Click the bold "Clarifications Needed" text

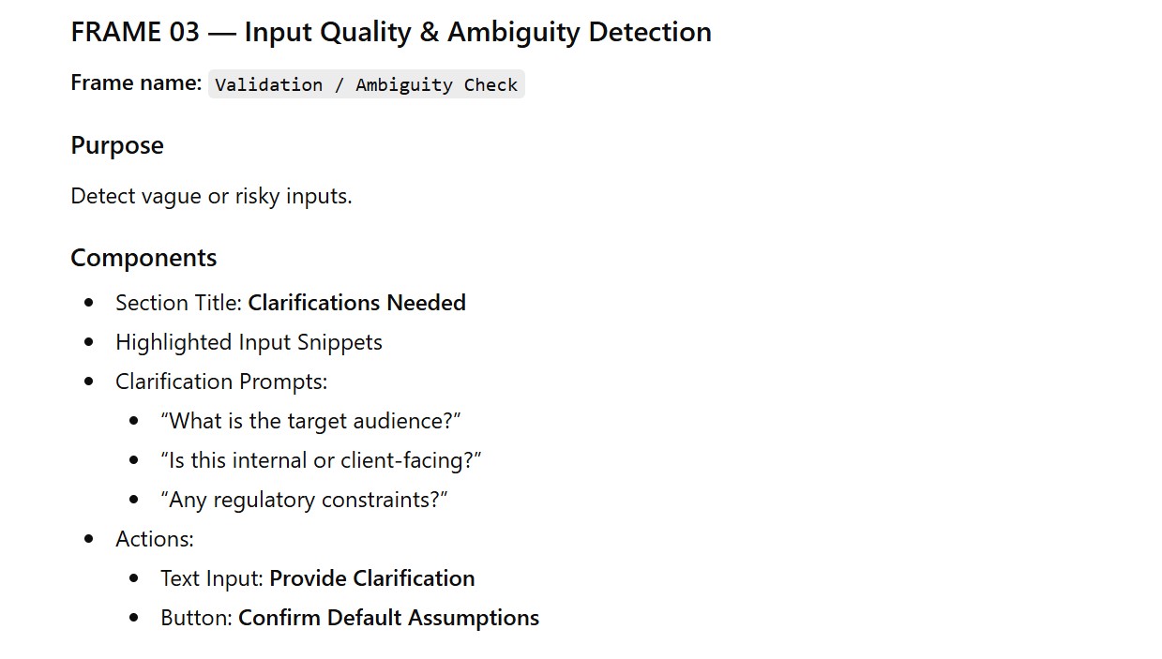(x=356, y=303)
